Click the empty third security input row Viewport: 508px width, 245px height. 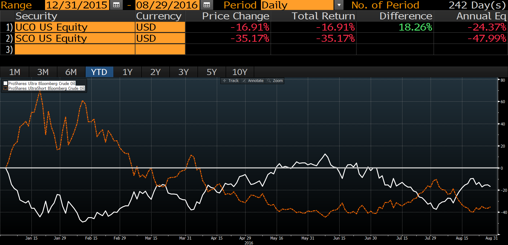pos(75,49)
